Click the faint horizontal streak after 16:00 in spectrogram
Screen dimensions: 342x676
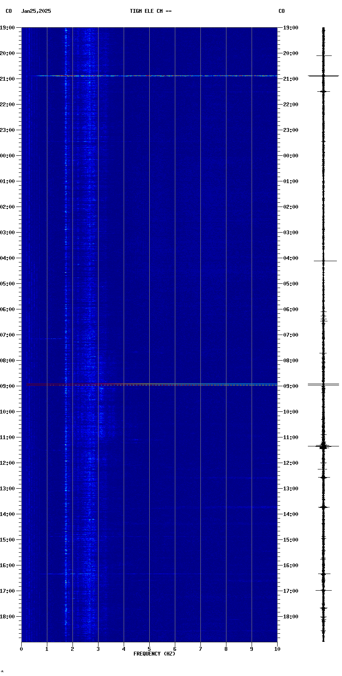tap(128, 574)
